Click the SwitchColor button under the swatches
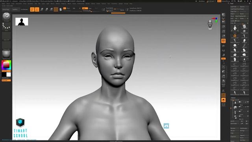The width and height of the screenshot is (252, 142). [6, 78]
